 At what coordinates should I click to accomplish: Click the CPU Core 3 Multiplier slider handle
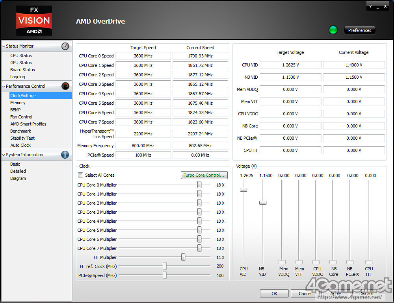tap(199, 212)
